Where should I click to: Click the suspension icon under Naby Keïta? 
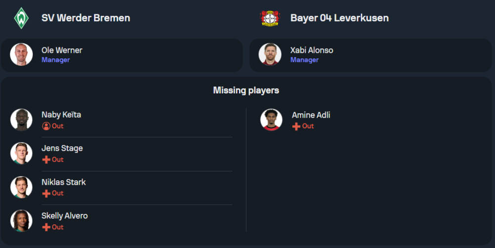point(46,126)
